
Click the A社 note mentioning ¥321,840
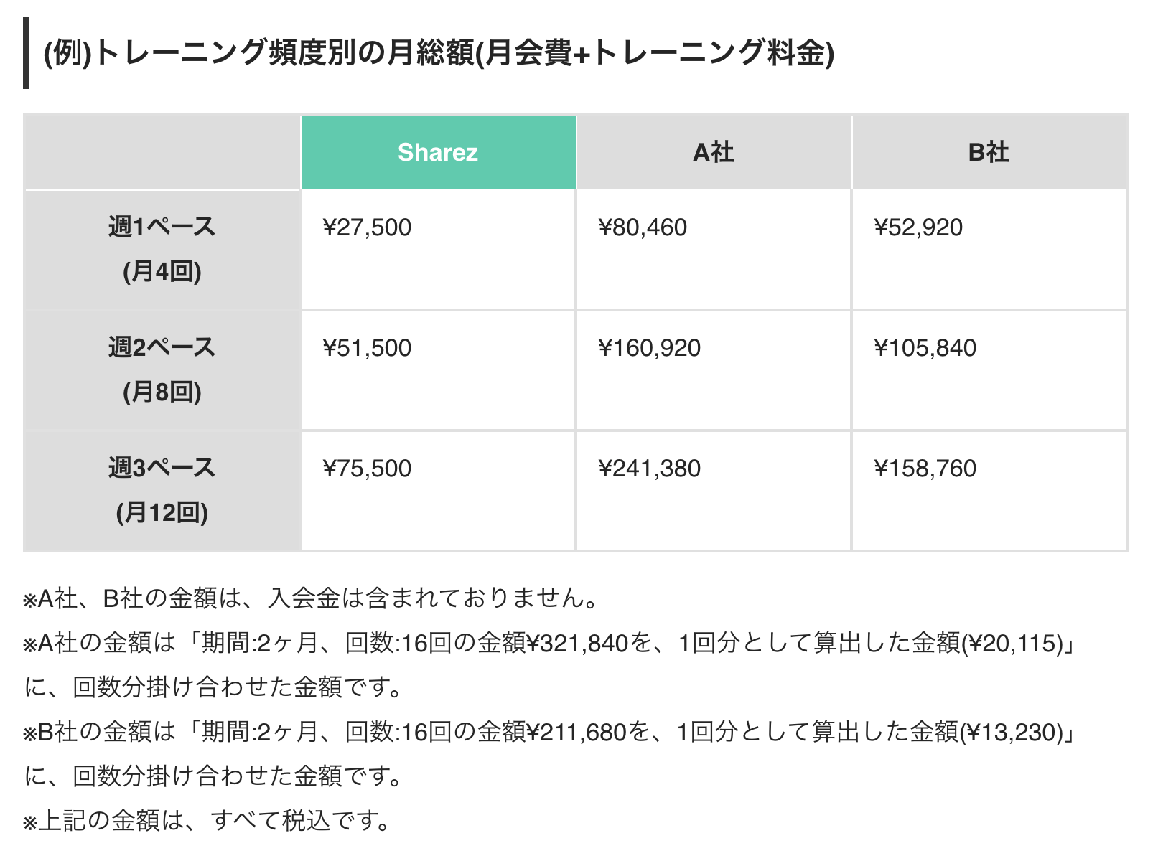(549, 643)
